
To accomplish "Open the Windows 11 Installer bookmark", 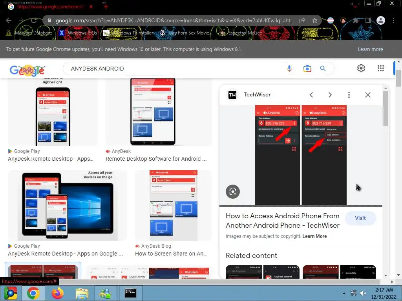I will 128,33.
